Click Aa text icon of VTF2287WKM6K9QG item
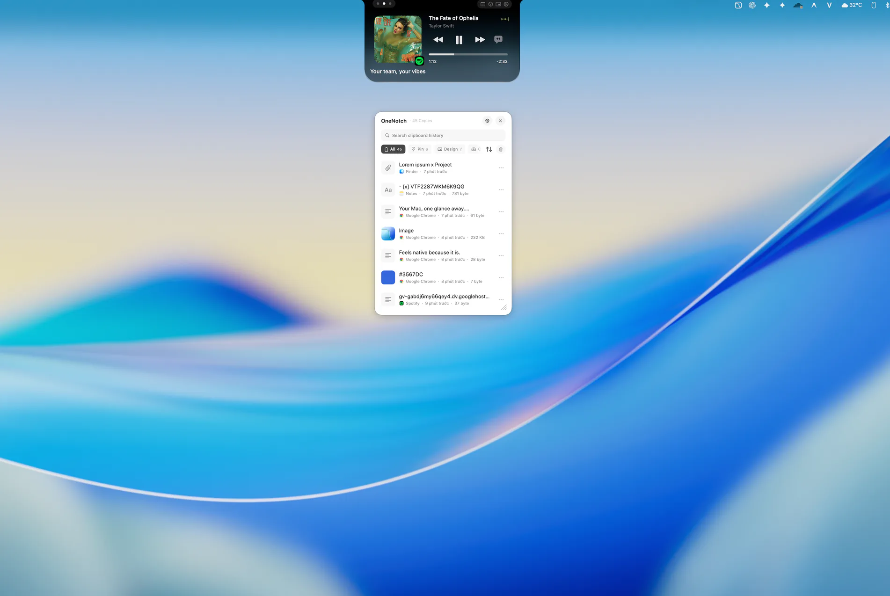This screenshot has height=596, width=890. [388, 189]
